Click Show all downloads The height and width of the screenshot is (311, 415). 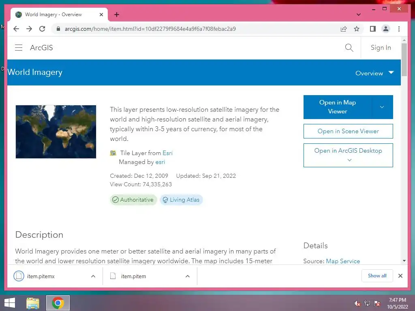(x=377, y=276)
